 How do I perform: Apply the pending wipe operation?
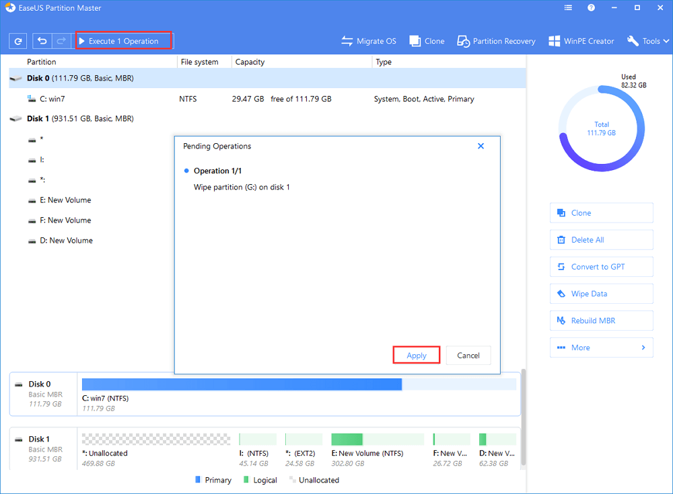pyautogui.click(x=417, y=355)
